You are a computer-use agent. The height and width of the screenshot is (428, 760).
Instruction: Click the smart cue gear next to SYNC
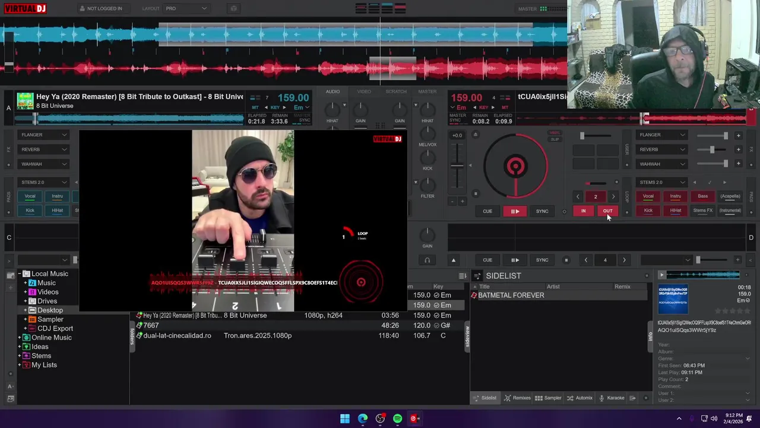coord(564,211)
